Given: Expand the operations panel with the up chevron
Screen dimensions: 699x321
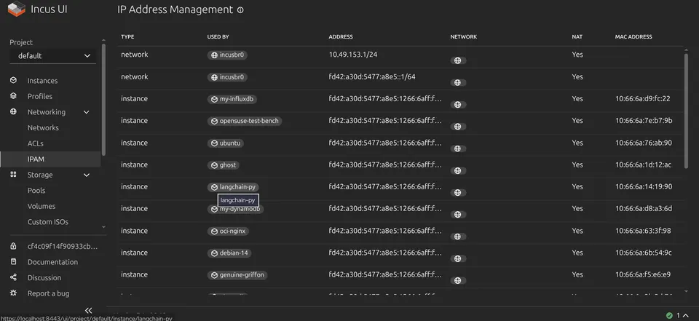Looking at the screenshot, I should tap(686, 316).
